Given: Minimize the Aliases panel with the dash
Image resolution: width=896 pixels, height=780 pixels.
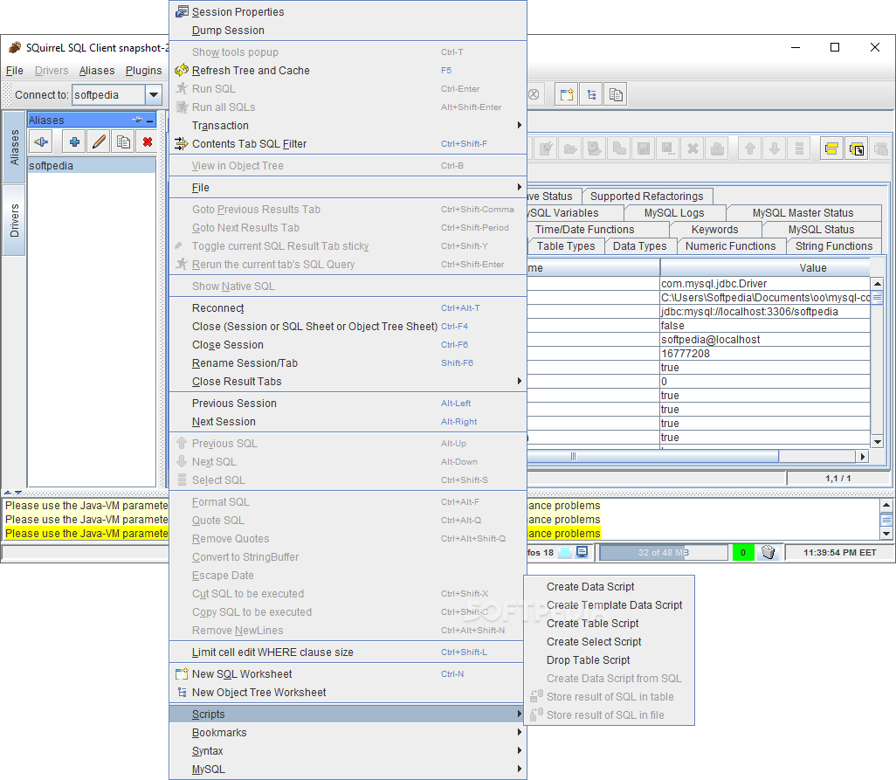Looking at the screenshot, I should point(149,121).
